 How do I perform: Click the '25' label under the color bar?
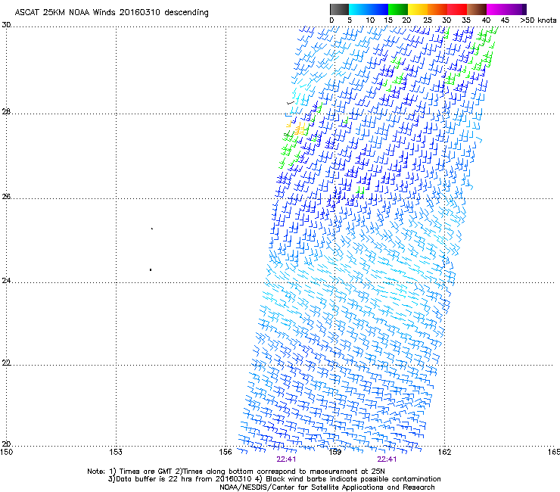(x=428, y=20)
